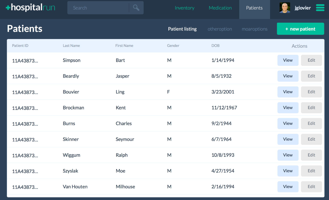This screenshot has height=200, width=329.
Task: Focus the Search input field
Action: [x=98, y=8]
